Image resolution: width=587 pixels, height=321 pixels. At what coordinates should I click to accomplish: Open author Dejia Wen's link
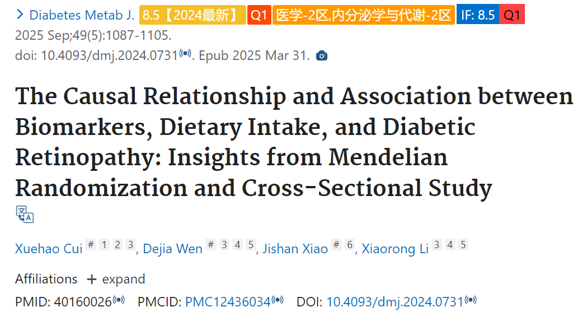pos(172,249)
